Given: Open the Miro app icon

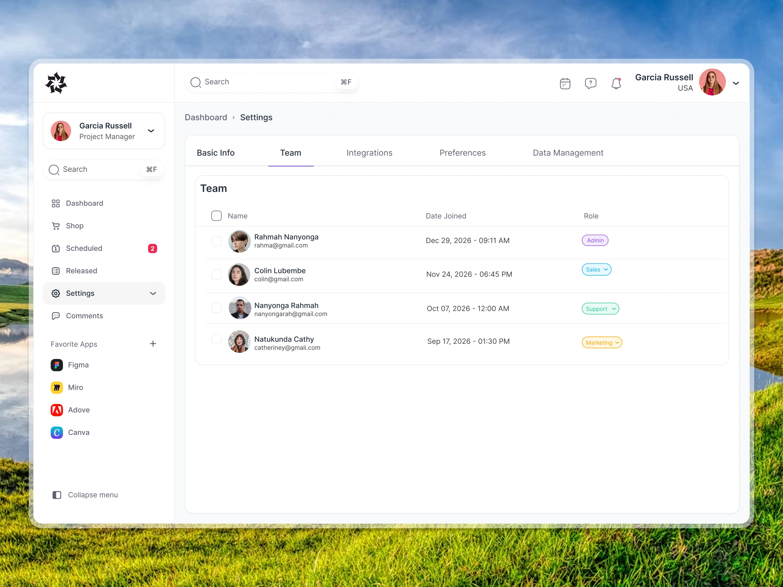Looking at the screenshot, I should click(57, 387).
